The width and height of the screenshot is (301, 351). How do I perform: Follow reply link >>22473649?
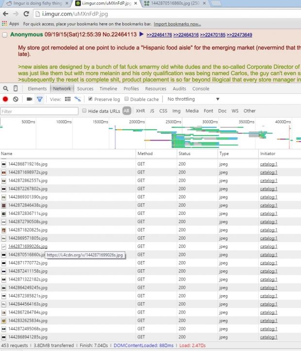pyautogui.click(x=239, y=35)
